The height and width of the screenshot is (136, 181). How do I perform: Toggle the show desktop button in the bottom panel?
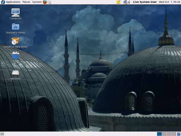[x=2, y=134]
